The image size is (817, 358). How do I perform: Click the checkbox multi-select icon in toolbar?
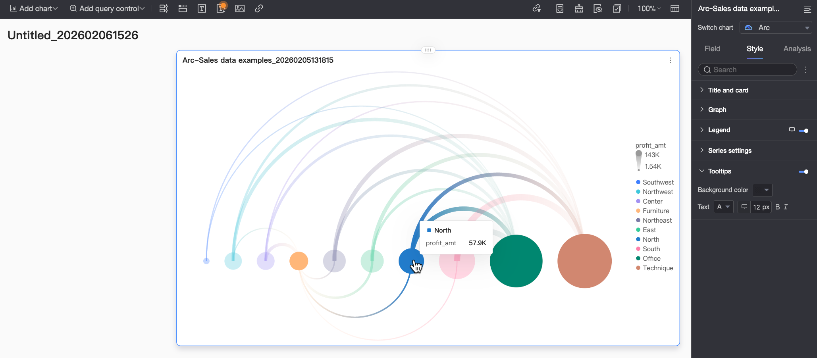617,8
